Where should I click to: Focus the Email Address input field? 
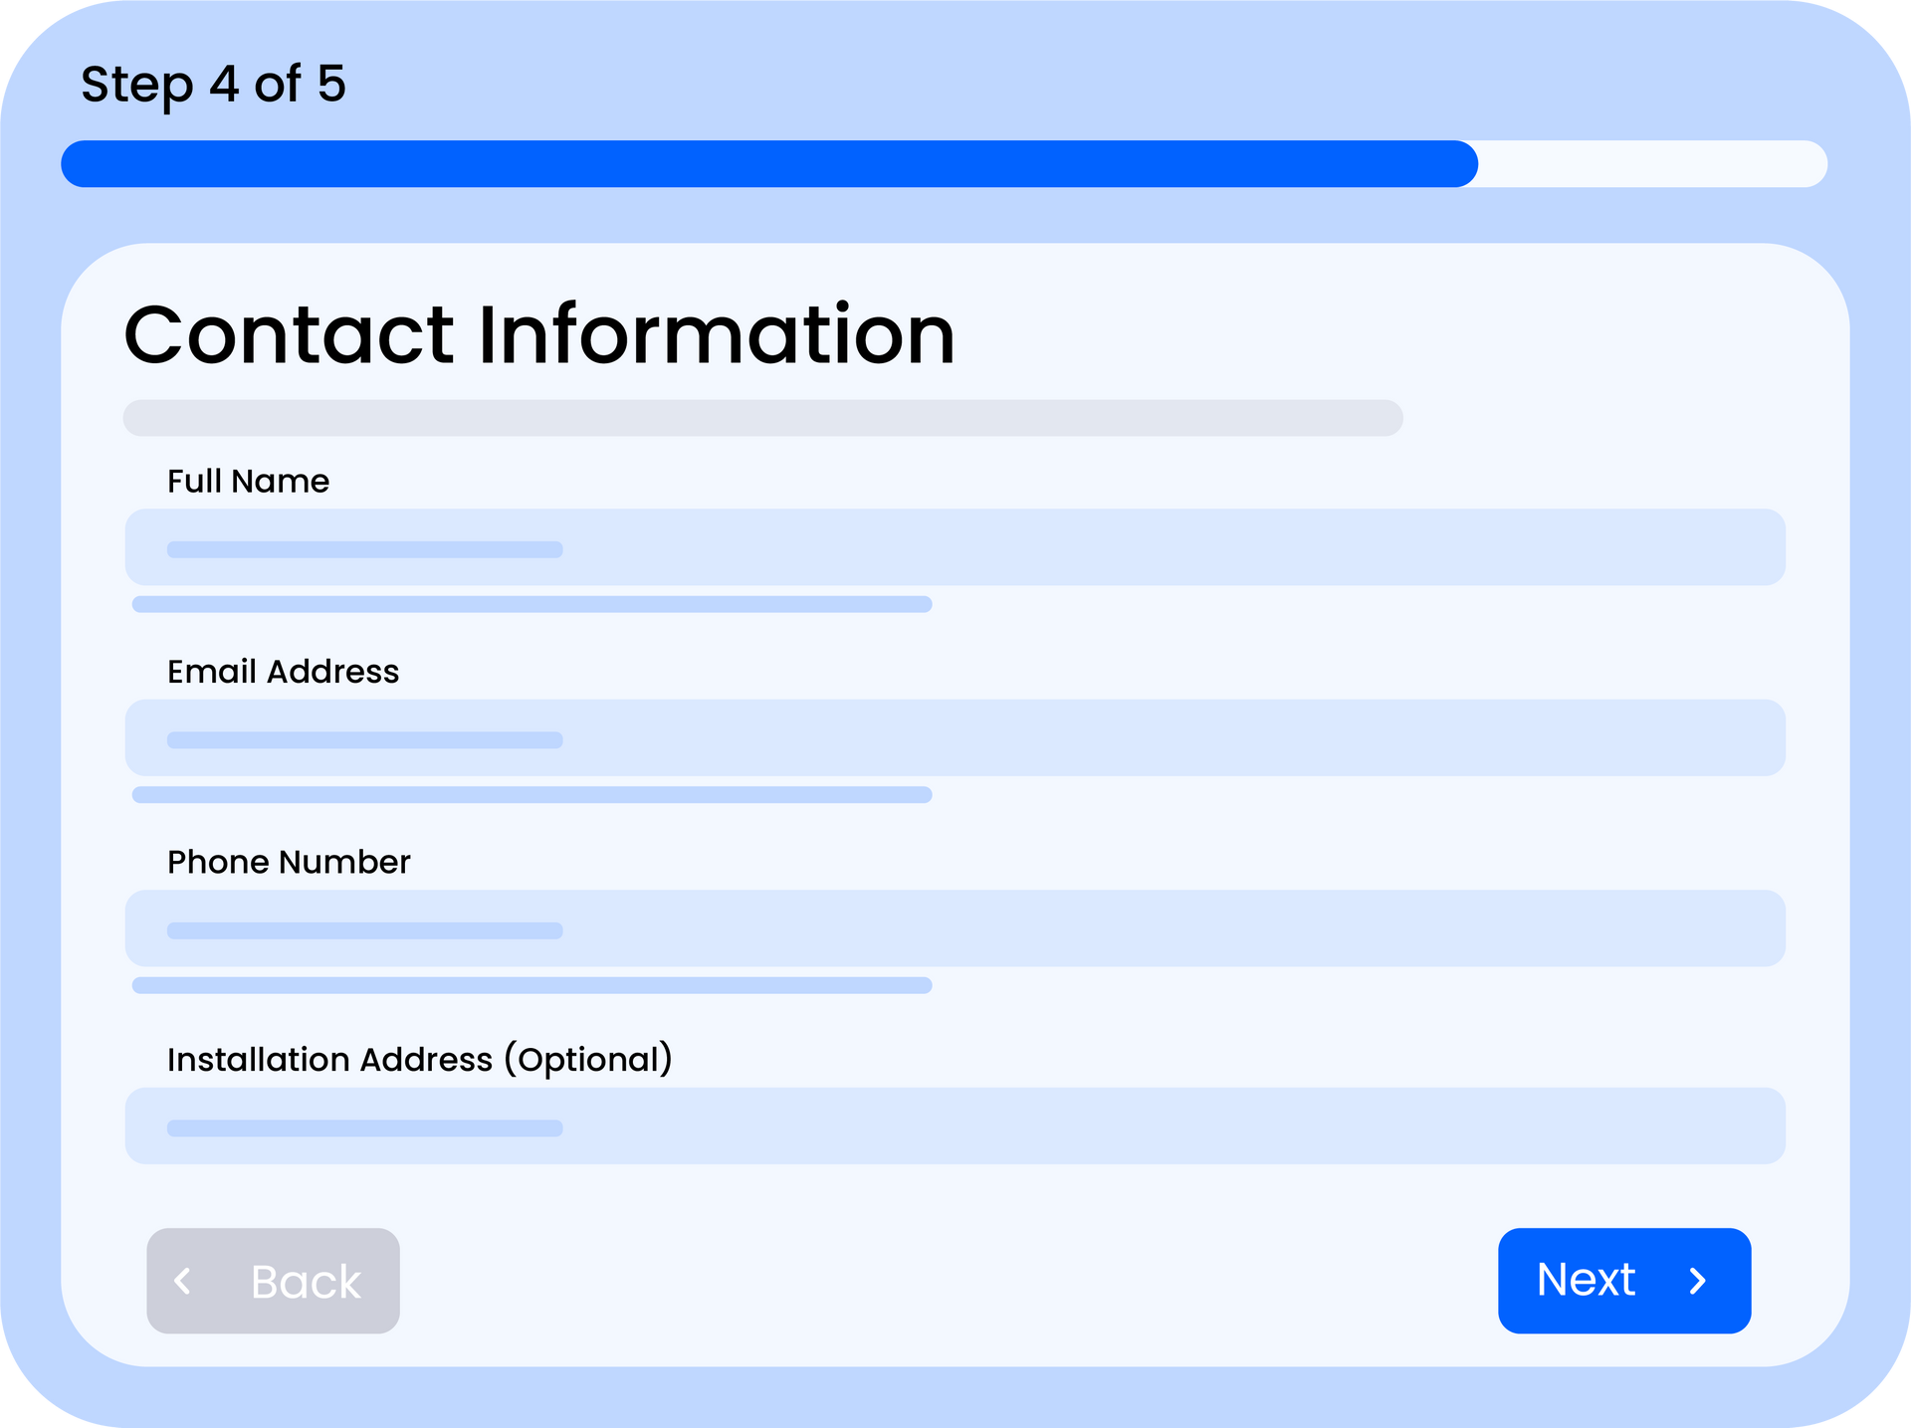(x=955, y=737)
